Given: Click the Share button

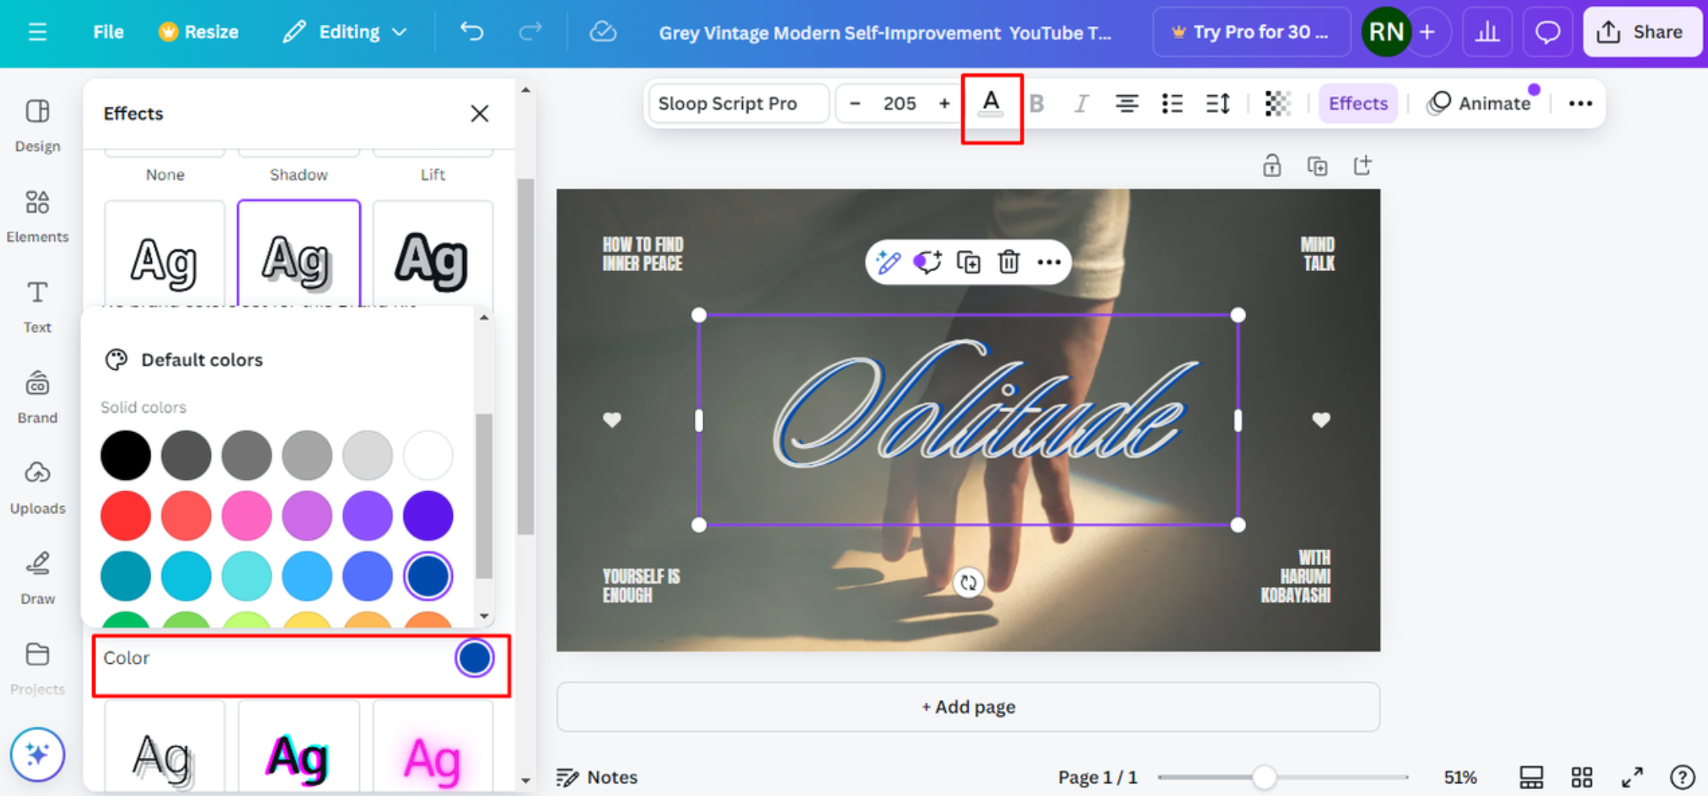Looking at the screenshot, I should click(1641, 31).
